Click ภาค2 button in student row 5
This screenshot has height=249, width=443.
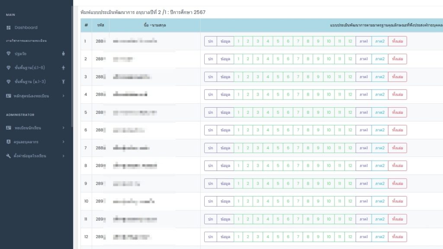click(380, 112)
